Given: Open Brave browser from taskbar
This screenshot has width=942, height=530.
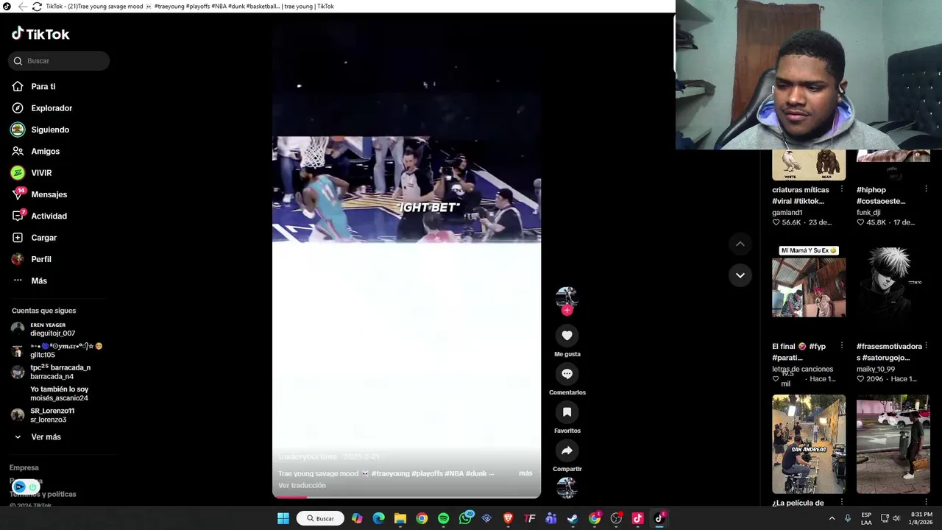Looking at the screenshot, I should pyautogui.click(x=508, y=518).
